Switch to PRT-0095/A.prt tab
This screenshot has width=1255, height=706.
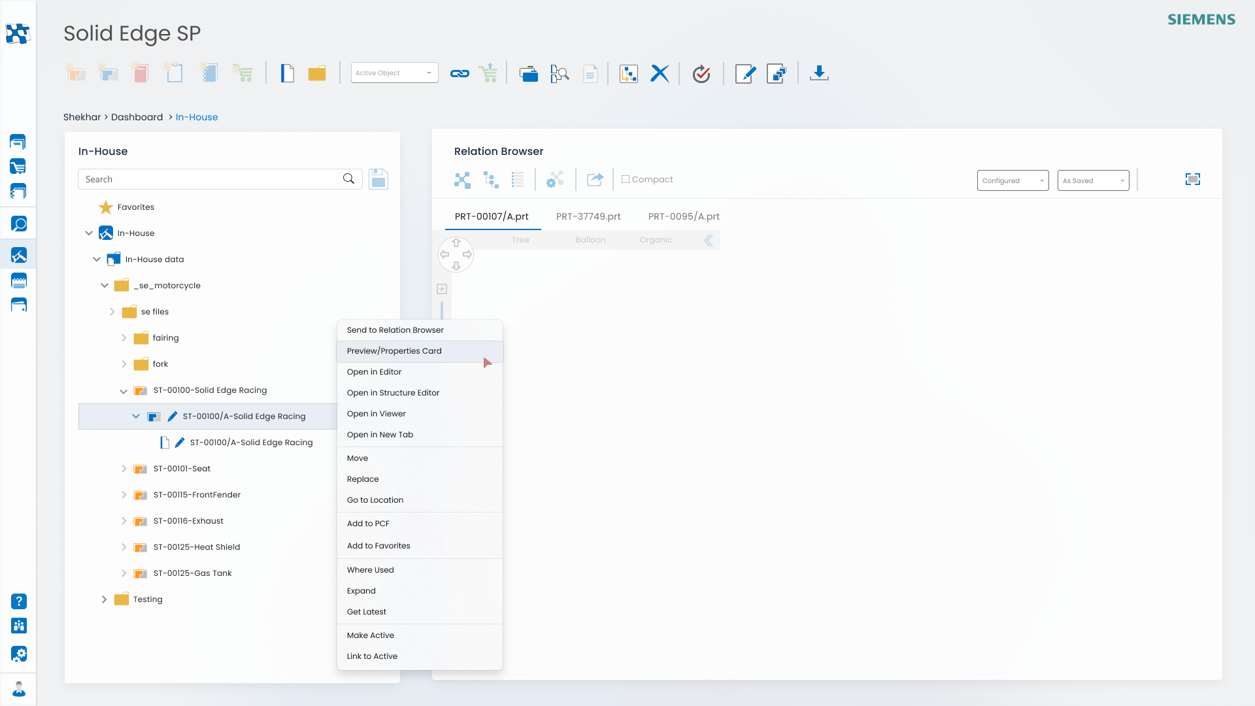(684, 216)
